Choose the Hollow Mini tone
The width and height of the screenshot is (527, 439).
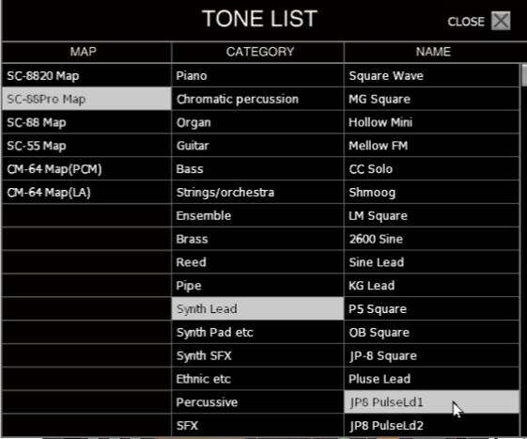tap(431, 122)
